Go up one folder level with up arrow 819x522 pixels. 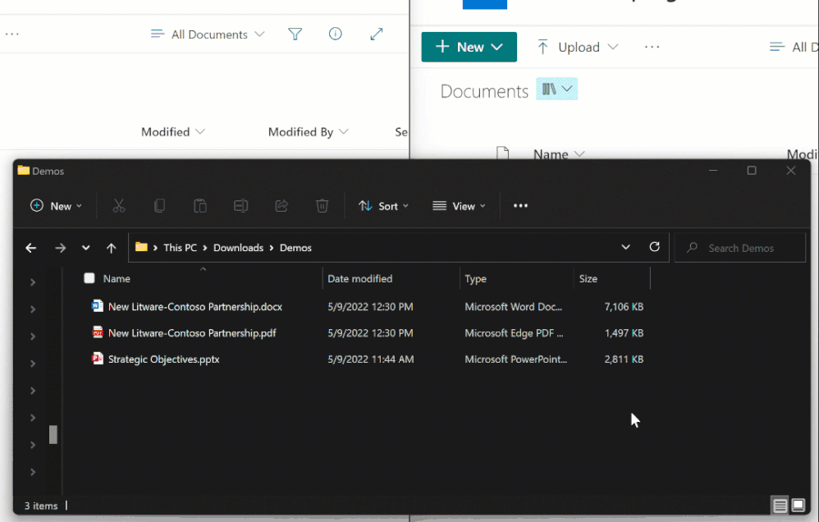click(x=112, y=248)
